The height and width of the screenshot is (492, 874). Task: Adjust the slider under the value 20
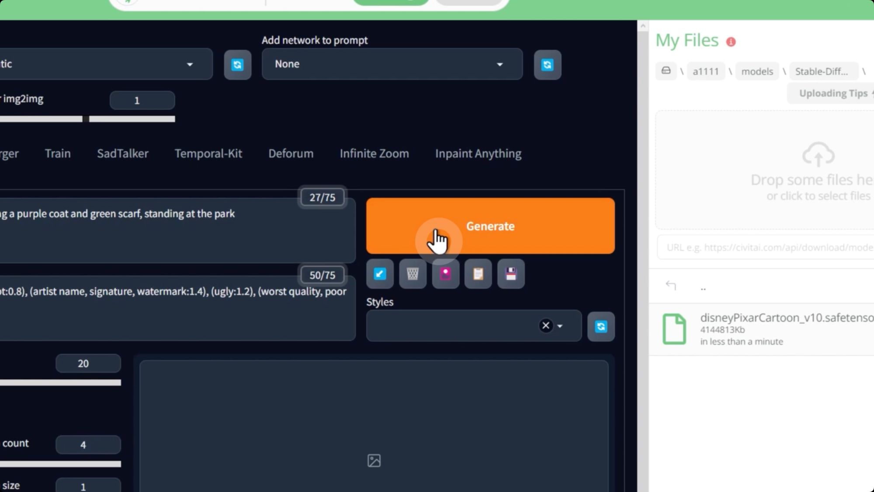pos(60,383)
